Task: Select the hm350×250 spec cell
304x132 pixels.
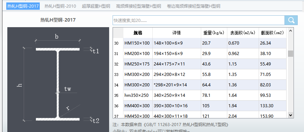Action: (x=138, y=95)
